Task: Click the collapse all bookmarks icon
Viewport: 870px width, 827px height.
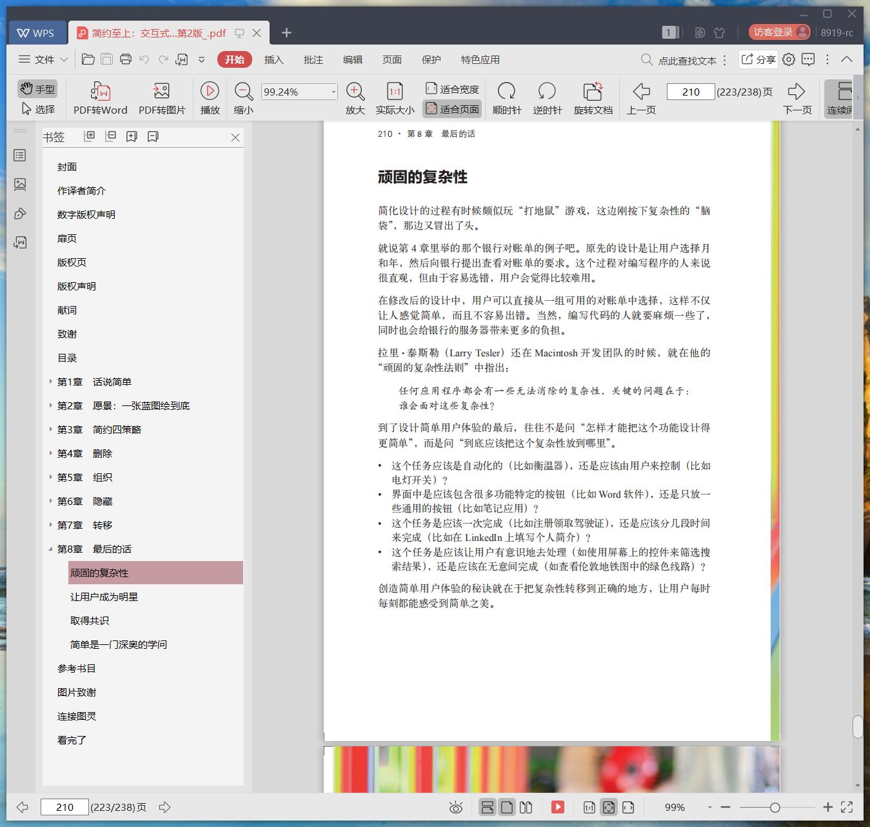Action: pyautogui.click(x=111, y=136)
